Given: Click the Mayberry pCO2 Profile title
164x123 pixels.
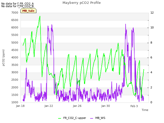Looking at the screenshot, I should tap(81, 3).
